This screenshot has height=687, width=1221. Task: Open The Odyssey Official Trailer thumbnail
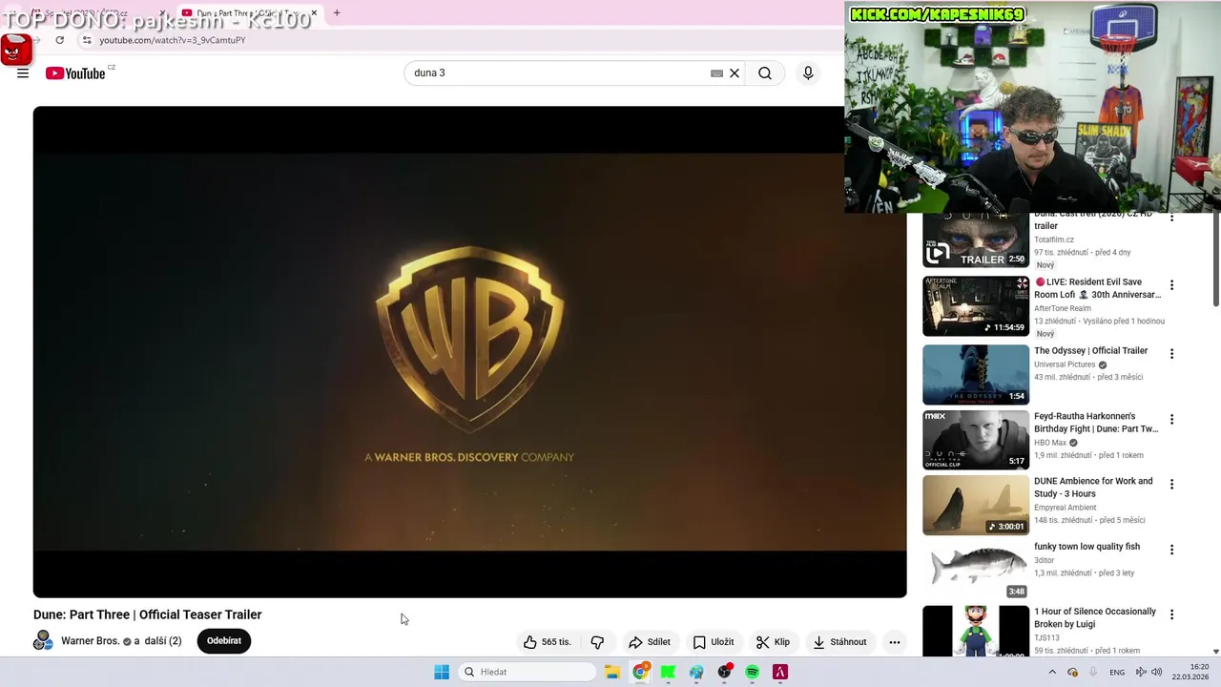[x=976, y=375]
